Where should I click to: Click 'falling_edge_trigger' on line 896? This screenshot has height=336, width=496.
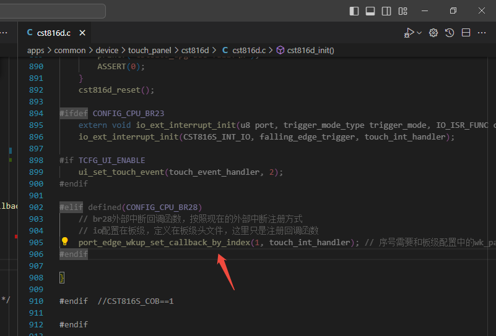coord(307,137)
